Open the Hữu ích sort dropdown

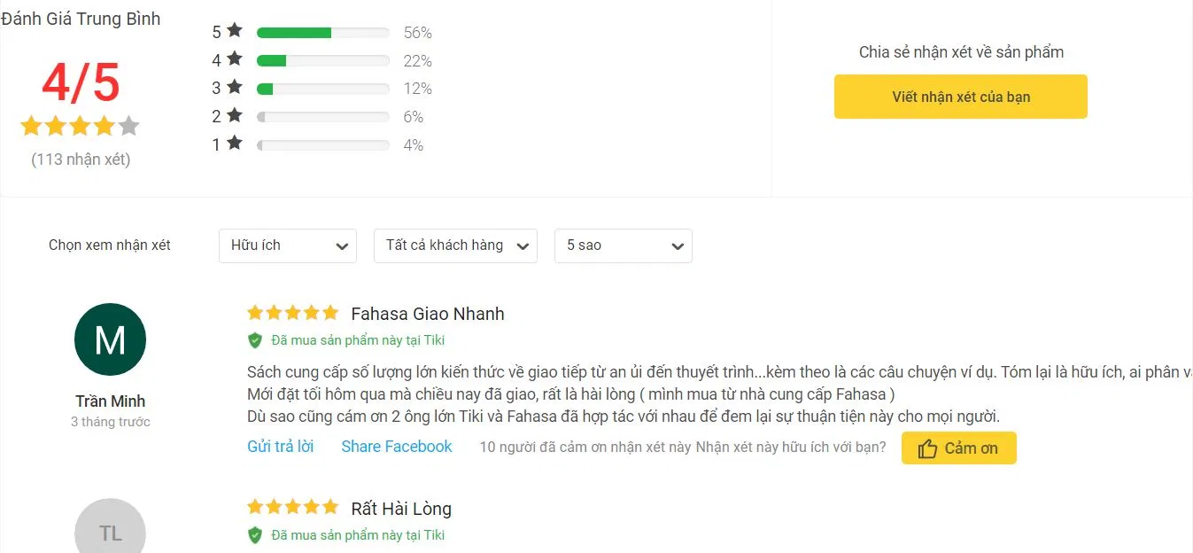pos(287,245)
